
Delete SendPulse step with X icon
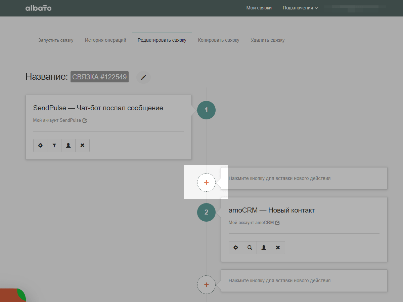83,146
